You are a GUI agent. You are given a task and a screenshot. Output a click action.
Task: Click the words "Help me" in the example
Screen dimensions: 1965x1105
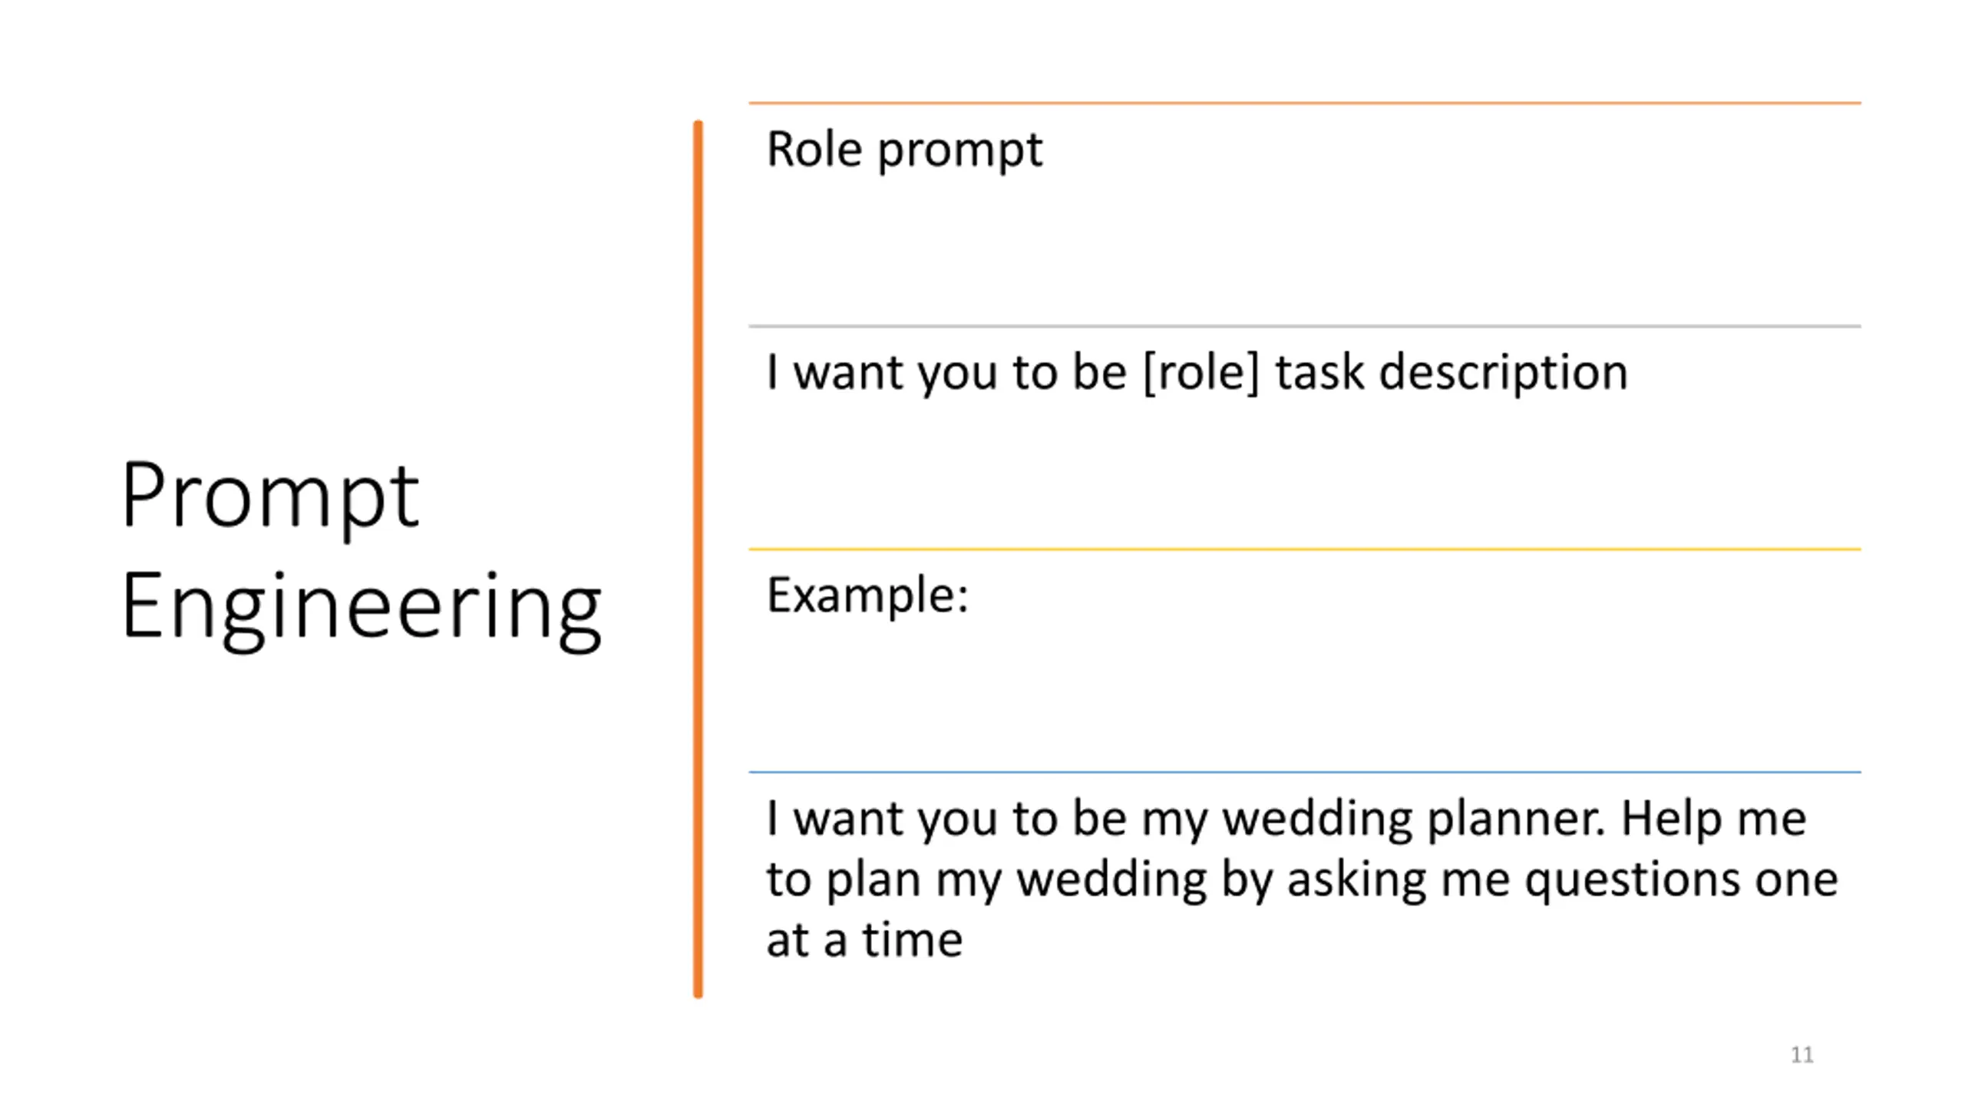[1713, 818]
